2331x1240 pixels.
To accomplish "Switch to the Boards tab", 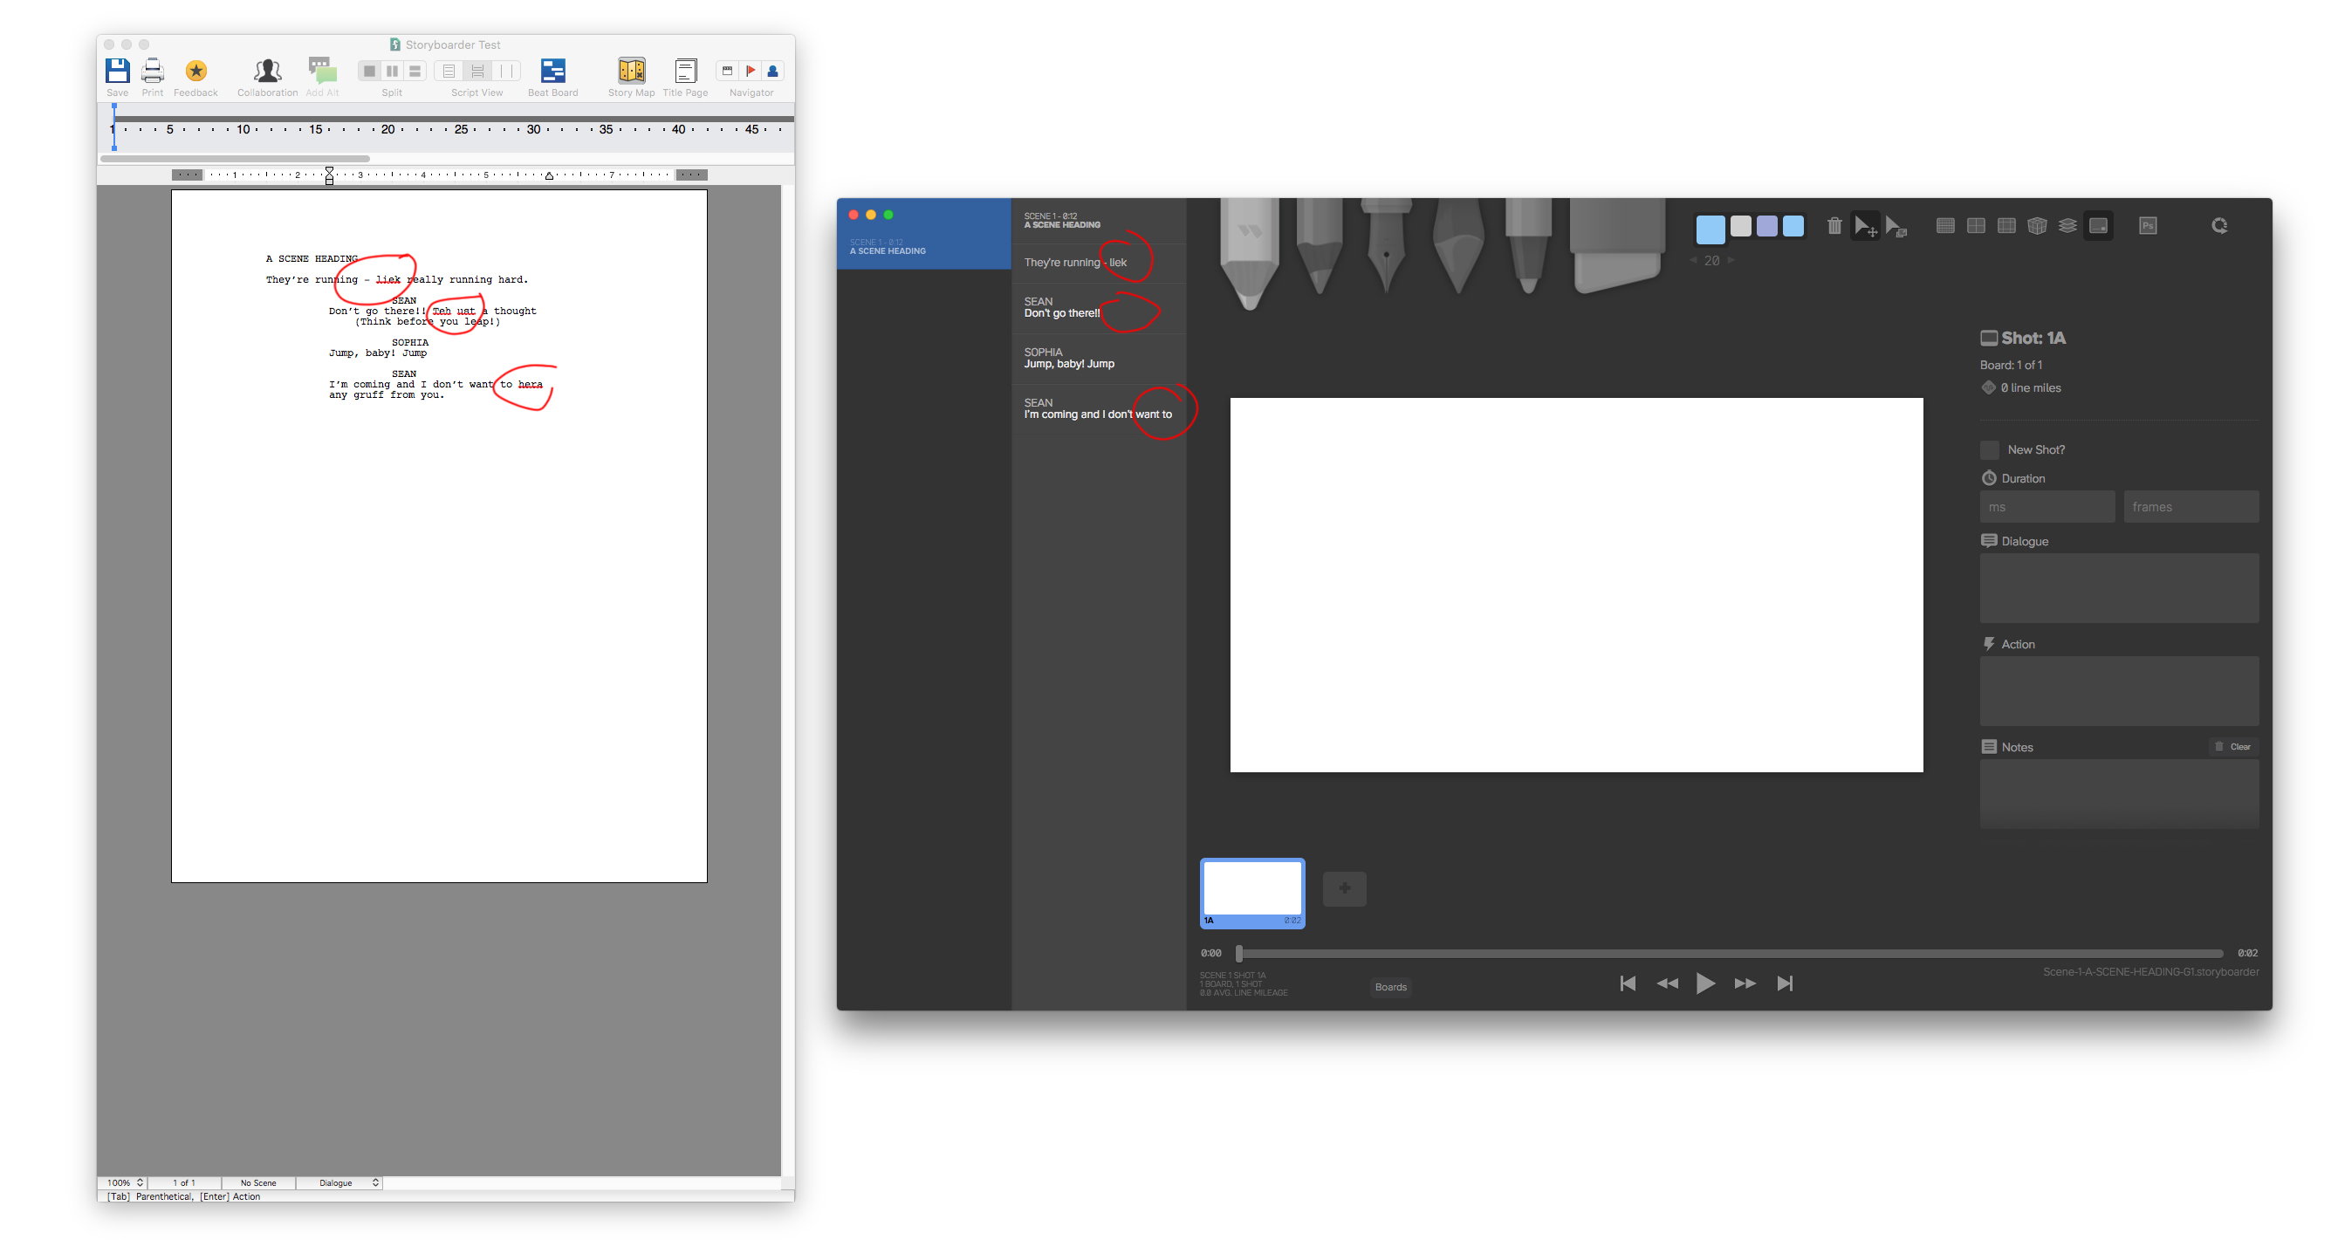I will tap(1390, 987).
